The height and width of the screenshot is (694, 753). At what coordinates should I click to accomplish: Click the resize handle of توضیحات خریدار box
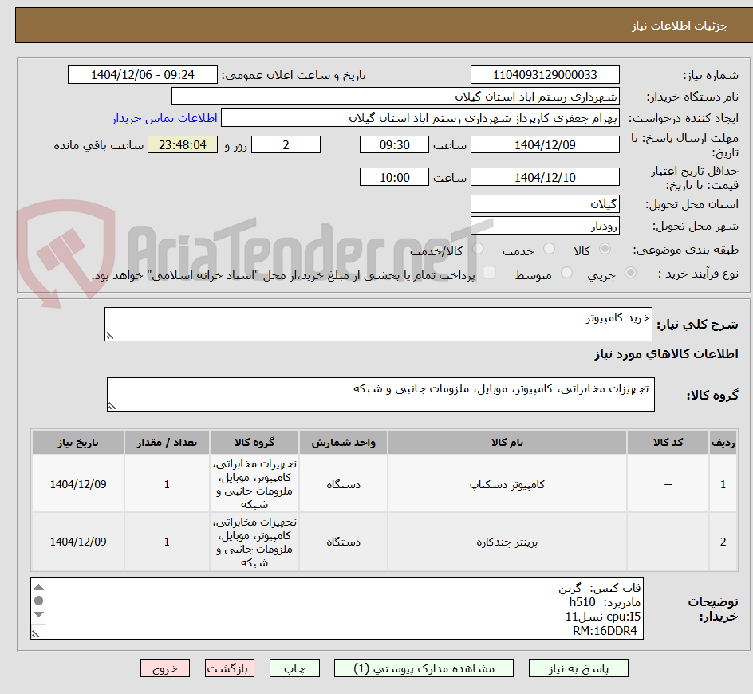pyautogui.click(x=35, y=634)
